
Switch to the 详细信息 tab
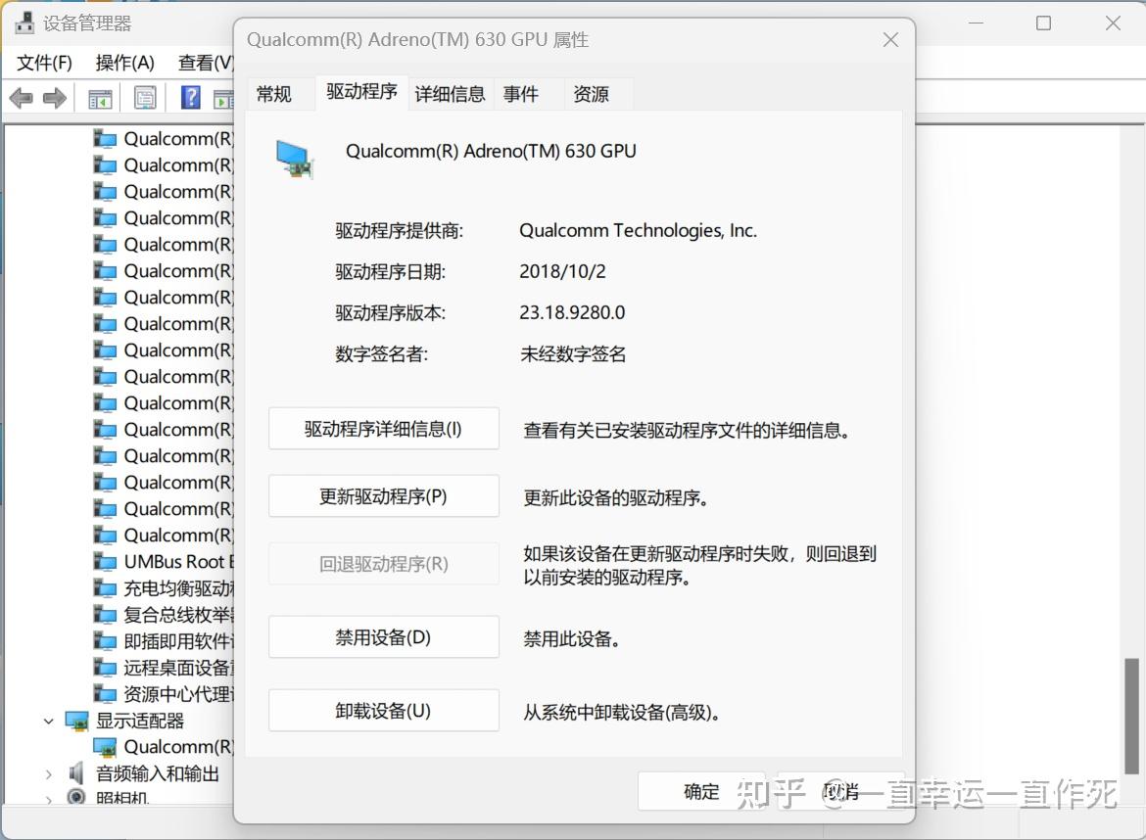[x=451, y=94]
